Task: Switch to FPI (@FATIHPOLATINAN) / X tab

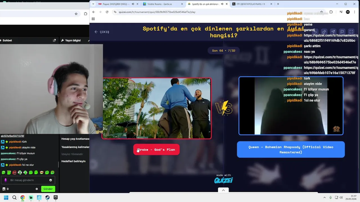Action: 251,4
